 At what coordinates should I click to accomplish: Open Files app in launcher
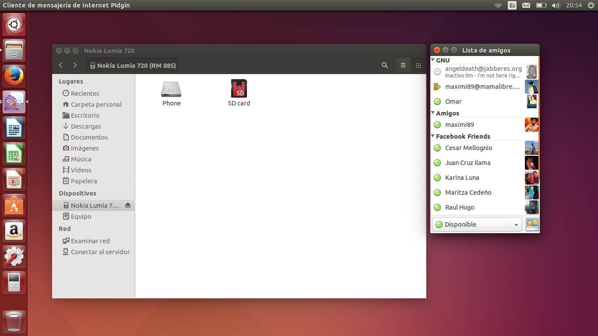click(x=14, y=50)
